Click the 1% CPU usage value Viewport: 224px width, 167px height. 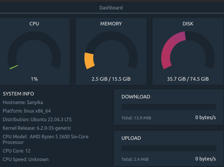[34, 79]
